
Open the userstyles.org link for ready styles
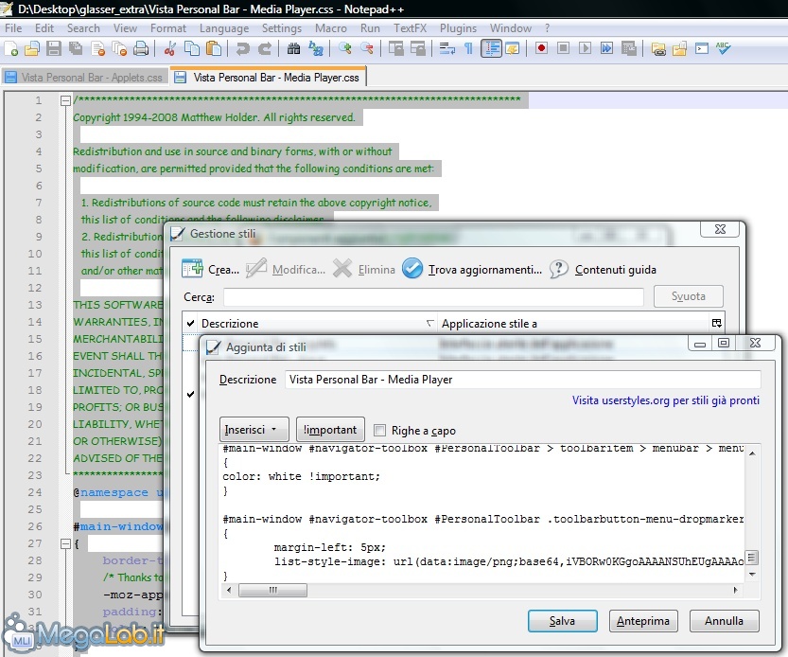pos(665,400)
